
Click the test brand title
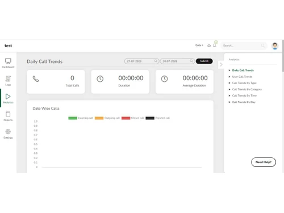(8, 45)
